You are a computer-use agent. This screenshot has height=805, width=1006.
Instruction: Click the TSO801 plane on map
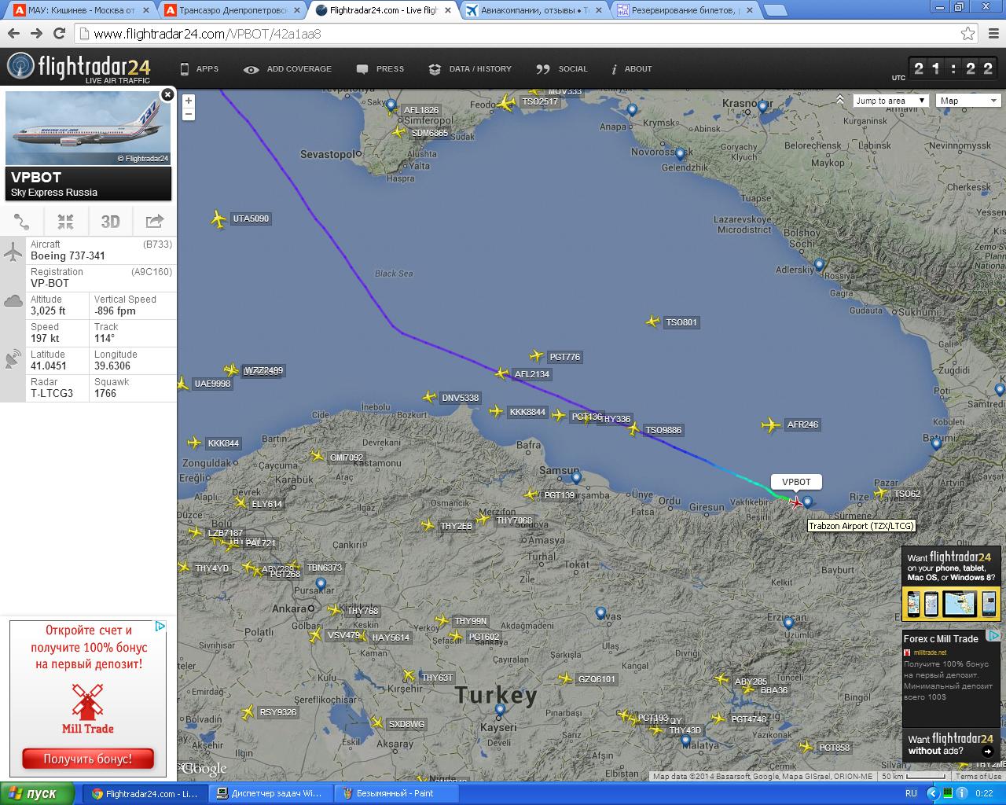coord(652,322)
